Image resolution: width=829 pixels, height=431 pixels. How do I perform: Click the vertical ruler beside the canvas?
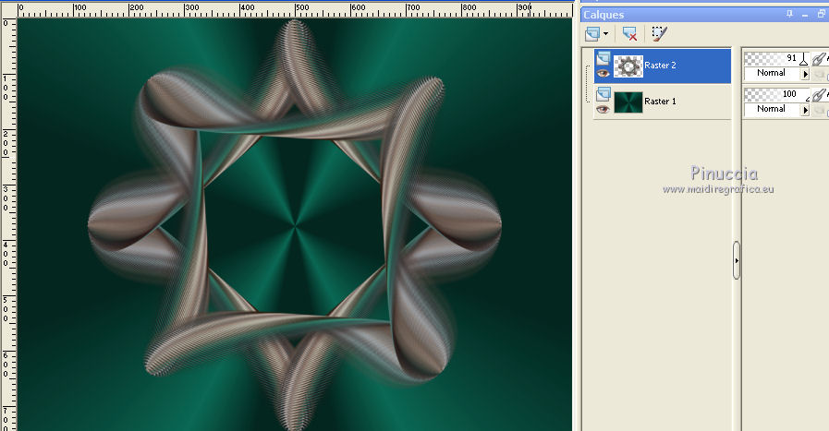[8, 224]
